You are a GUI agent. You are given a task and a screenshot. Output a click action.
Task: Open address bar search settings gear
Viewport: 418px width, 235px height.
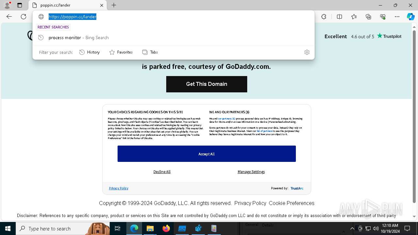(307, 52)
